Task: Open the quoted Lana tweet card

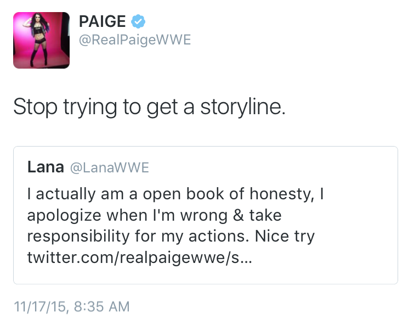Action: 205,215
